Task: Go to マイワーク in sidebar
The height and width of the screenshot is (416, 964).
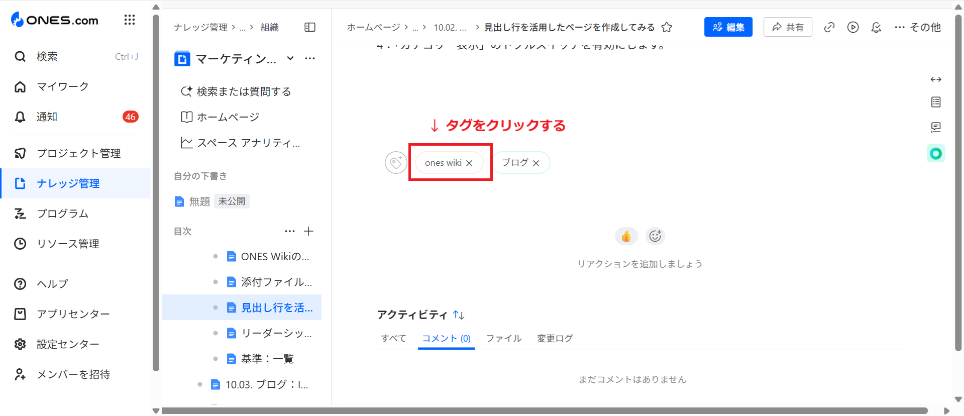Action: coord(75,87)
